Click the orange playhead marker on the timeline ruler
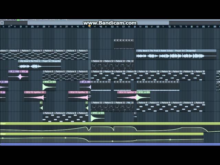 89,26
